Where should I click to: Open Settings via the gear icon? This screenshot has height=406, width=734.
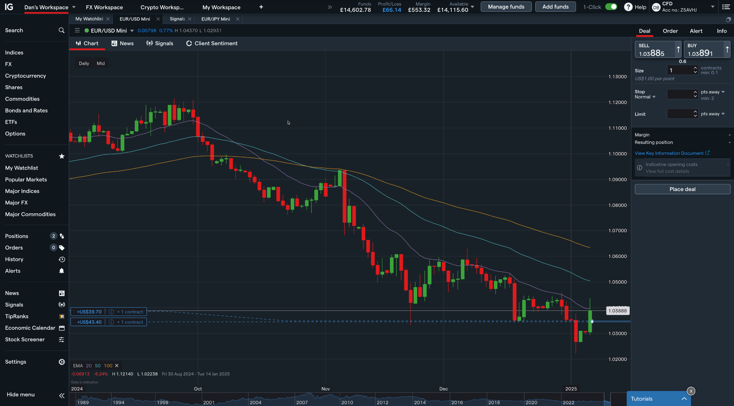click(x=62, y=362)
